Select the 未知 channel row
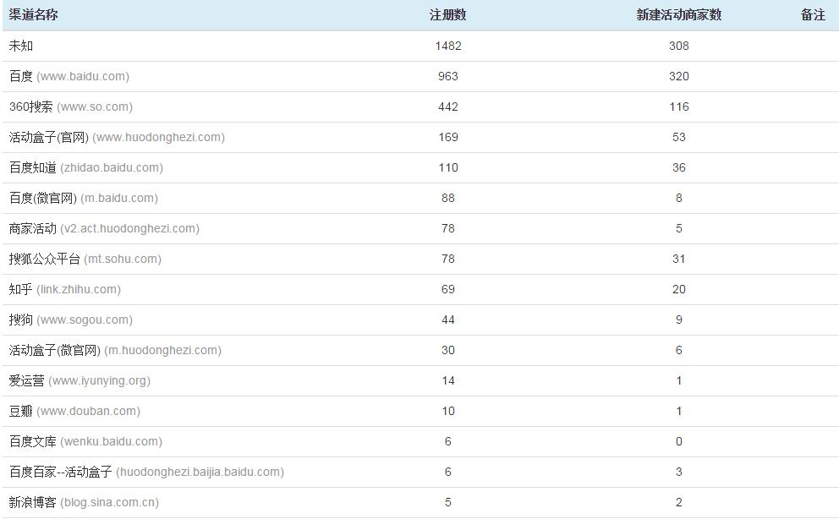 pos(420,46)
